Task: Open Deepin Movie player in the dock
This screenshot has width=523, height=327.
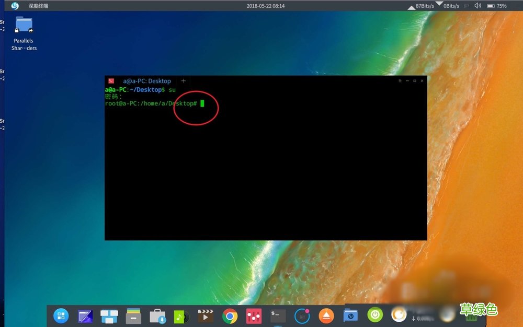Action: [x=204, y=316]
